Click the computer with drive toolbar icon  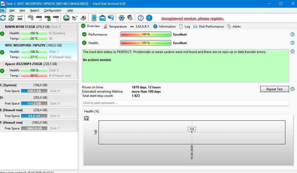83,18
